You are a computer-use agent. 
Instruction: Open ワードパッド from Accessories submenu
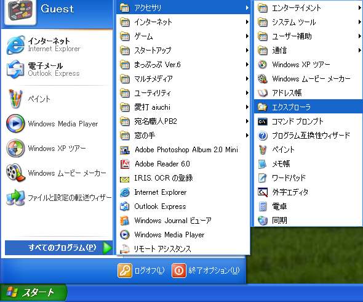tap(308, 178)
